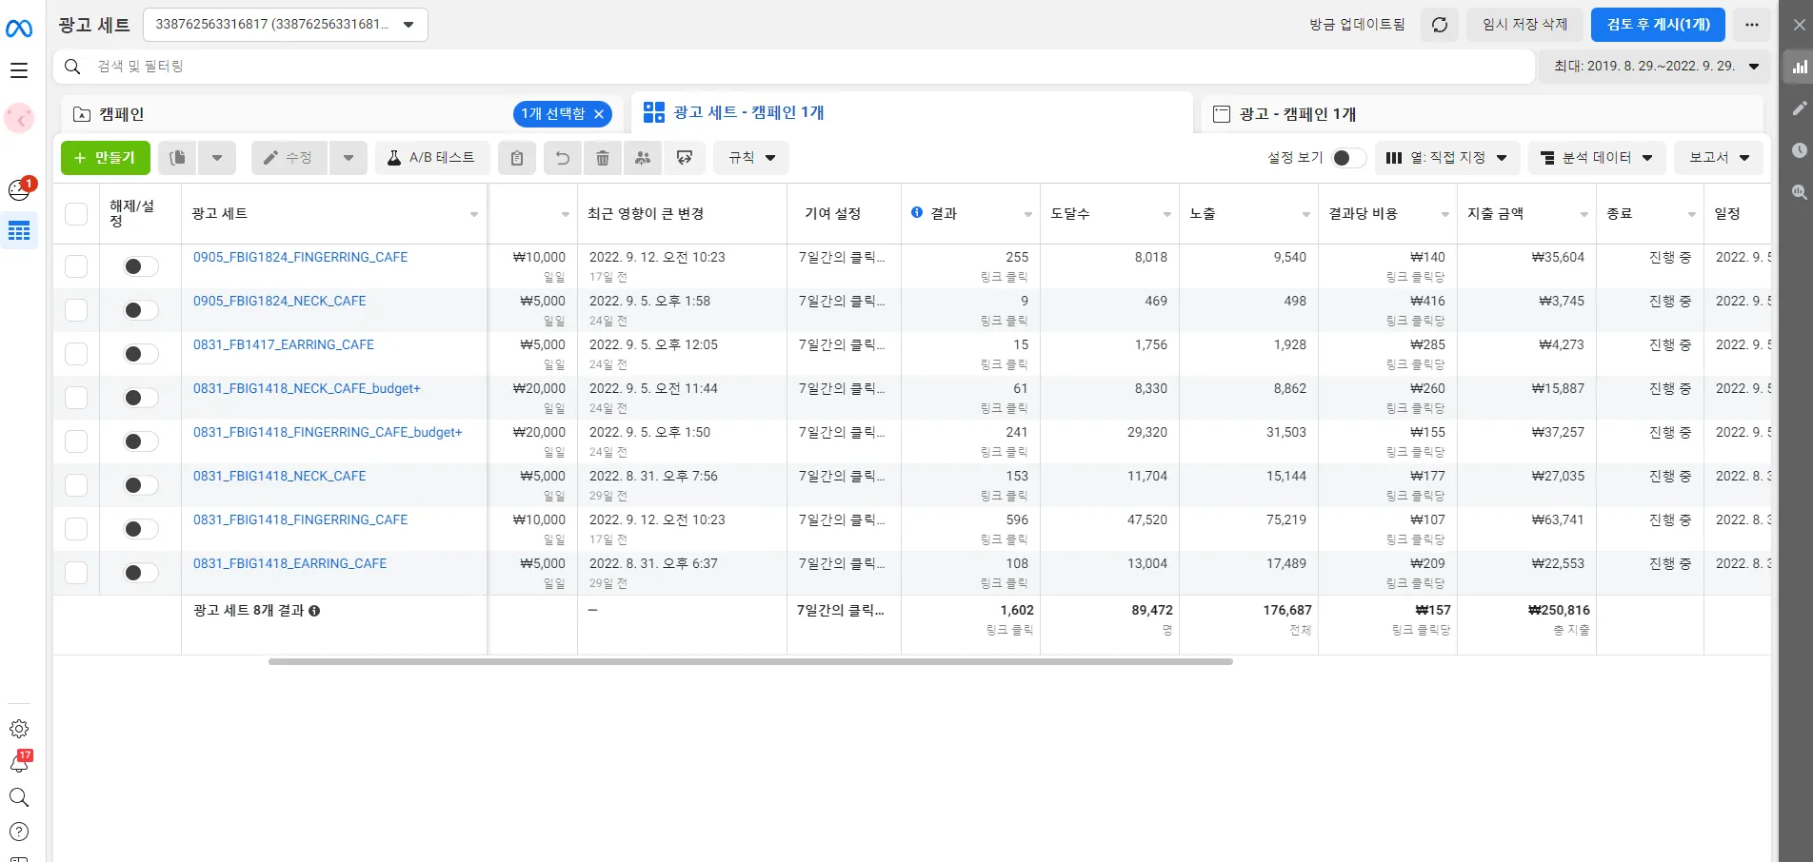Refresh the data with the reload icon
Screen dimensions: 1813x862
1439,25
